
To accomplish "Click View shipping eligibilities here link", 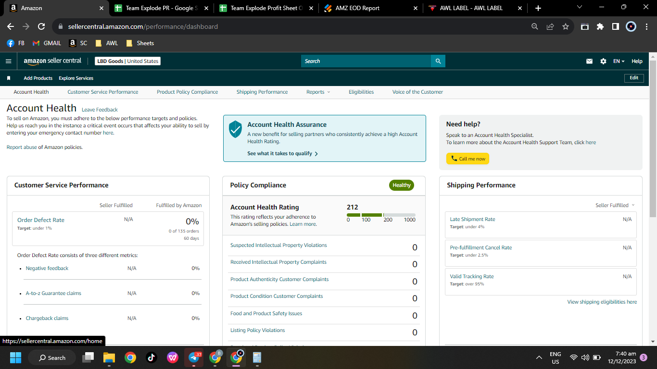I will coord(602,302).
